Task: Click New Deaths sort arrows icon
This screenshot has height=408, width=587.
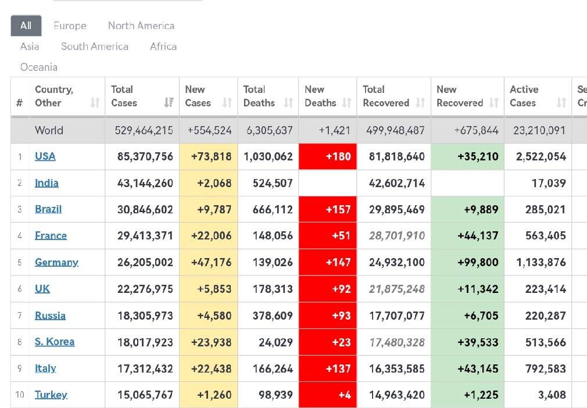Action: (346, 103)
